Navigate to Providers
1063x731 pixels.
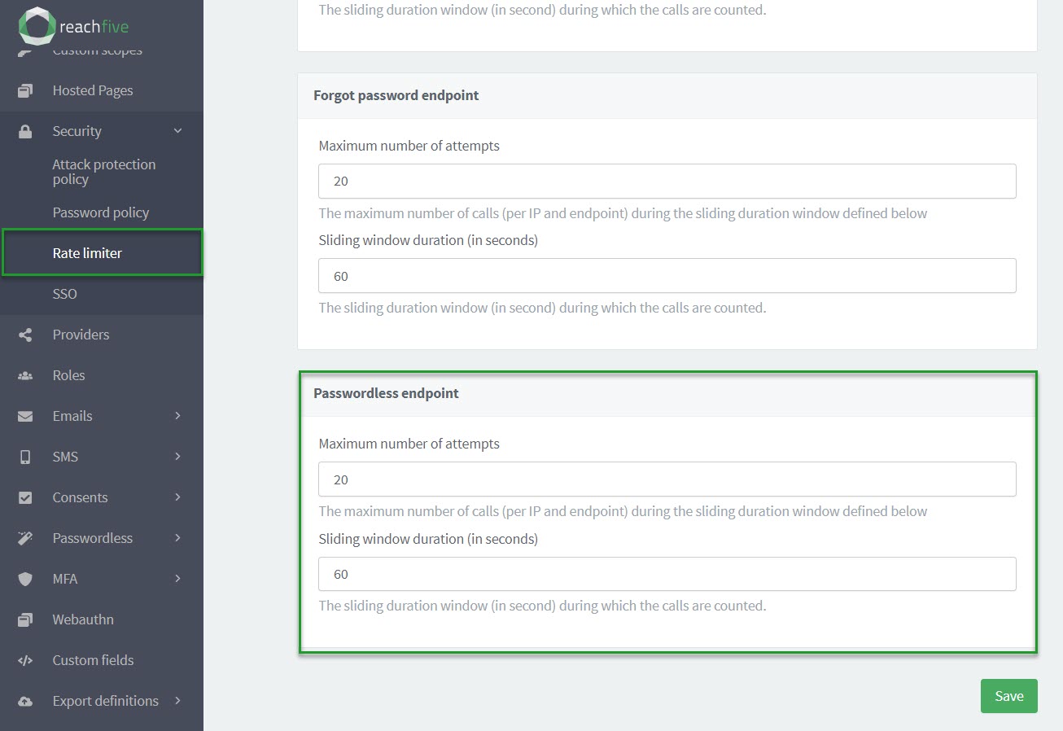click(81, 335)
